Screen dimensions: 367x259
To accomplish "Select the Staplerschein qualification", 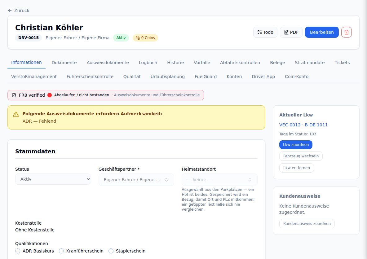I will tap(111, 251).
